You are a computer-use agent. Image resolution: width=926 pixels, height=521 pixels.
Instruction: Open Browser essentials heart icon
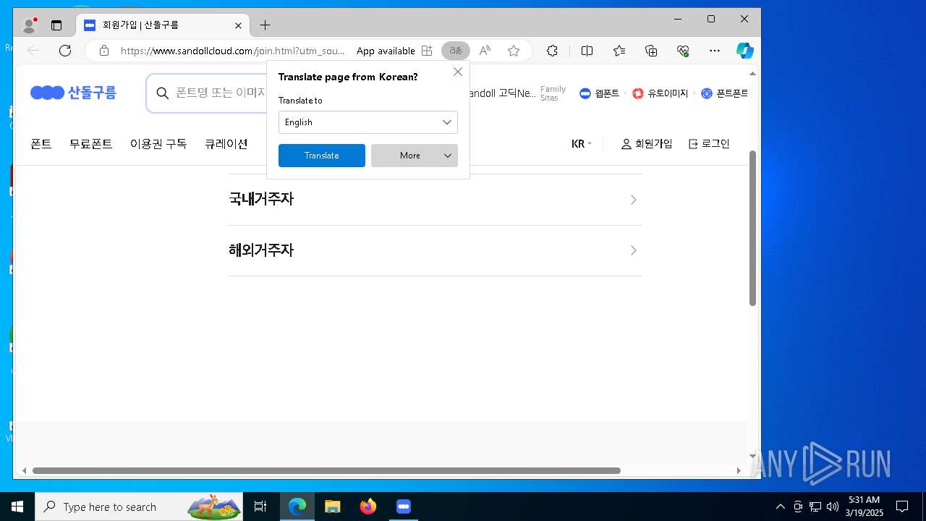683,51
